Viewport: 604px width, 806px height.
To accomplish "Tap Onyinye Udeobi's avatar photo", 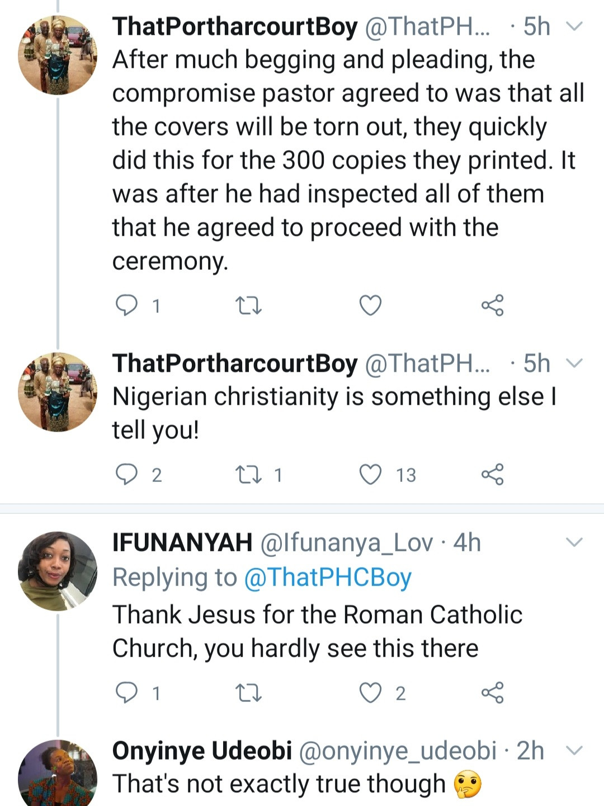I will pos(58,775).
